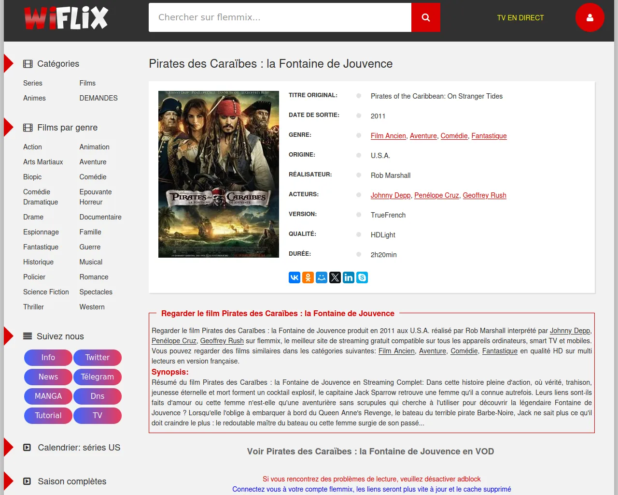Open Calendrier: séries US

pyautogui.click(x=79, y=448)
